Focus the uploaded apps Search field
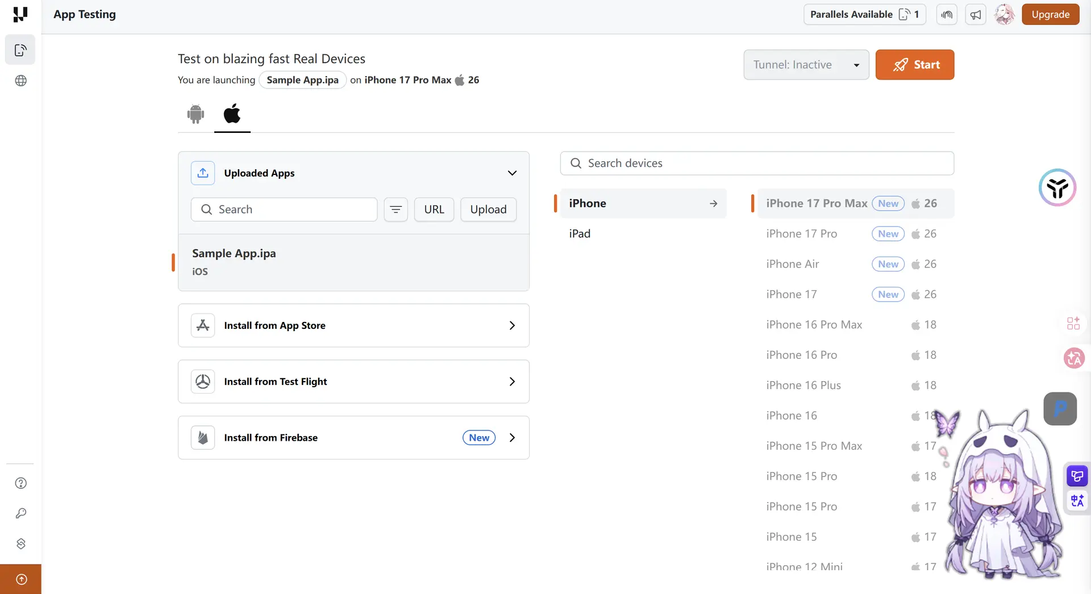The height and width of the screenshot is (594, 1091). click(284, 210)
